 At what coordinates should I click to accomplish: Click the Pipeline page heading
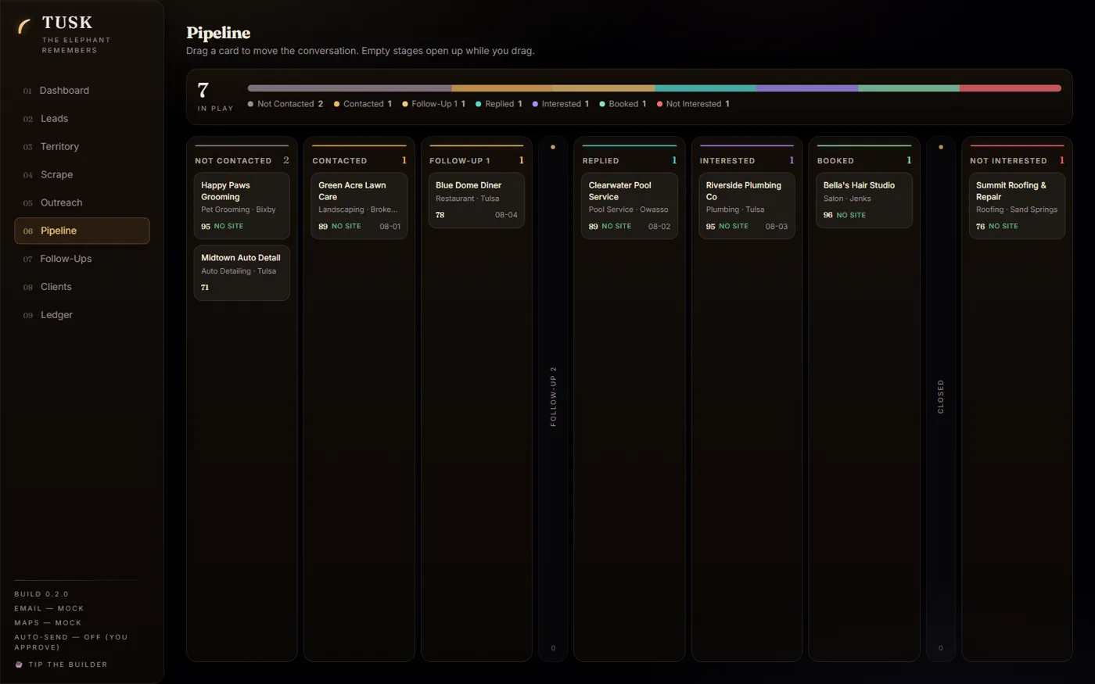[218, 33]
